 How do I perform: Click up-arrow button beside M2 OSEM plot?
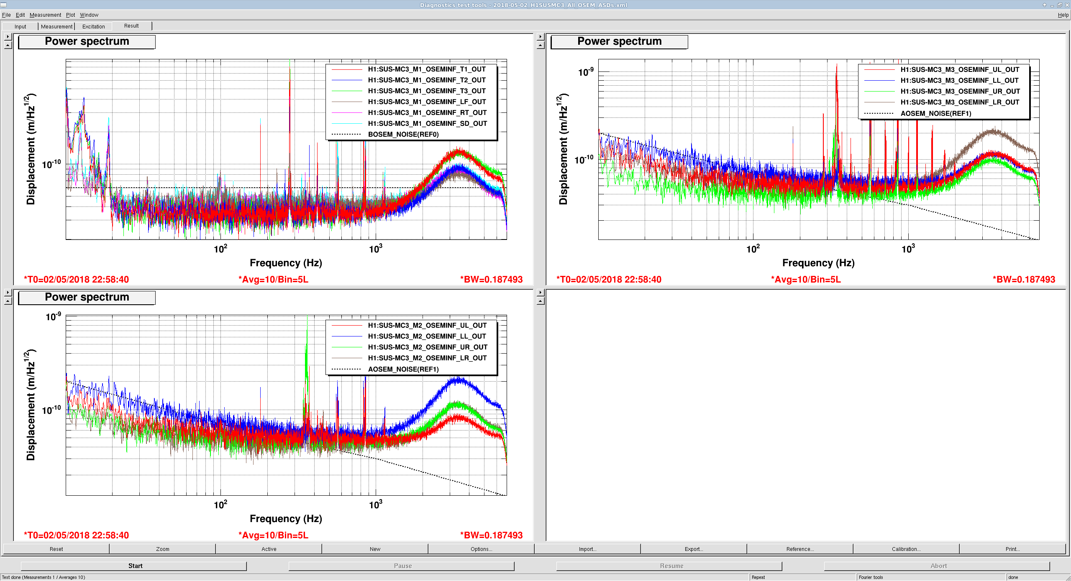pyautogui.click(x=8, y=301)
